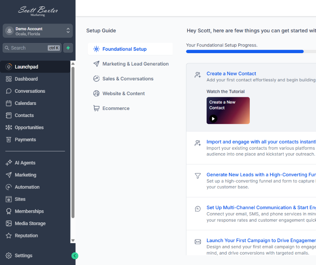Click the Opportunities icon
316x265 pixels.
click(x=8, y=127)
